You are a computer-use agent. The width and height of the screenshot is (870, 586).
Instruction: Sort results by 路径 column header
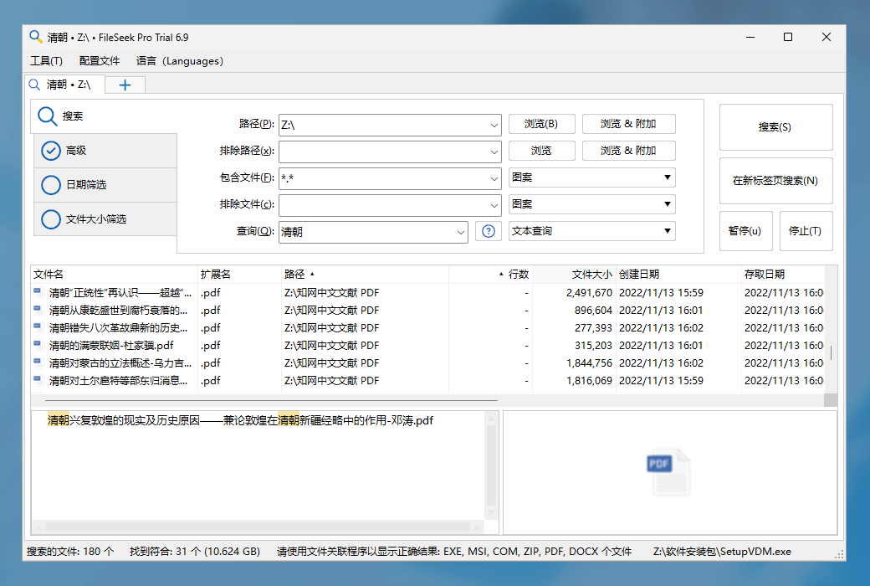[x=365, y=275]
